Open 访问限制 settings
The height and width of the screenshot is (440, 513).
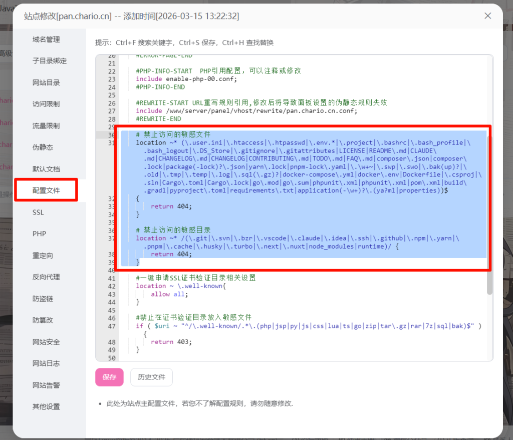(46, 104)
